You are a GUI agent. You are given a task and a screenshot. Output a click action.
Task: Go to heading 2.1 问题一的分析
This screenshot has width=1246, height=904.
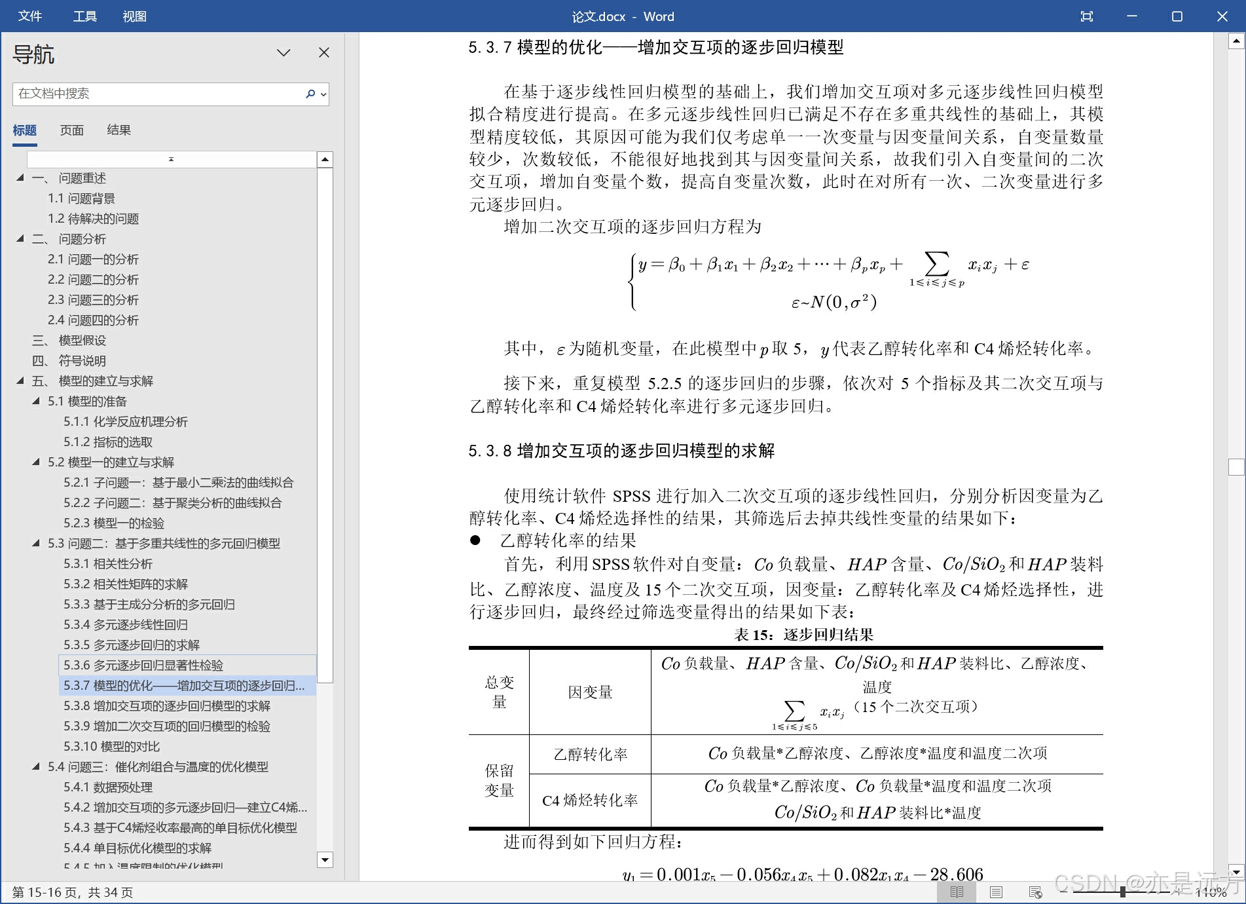[x=93, y=259]
